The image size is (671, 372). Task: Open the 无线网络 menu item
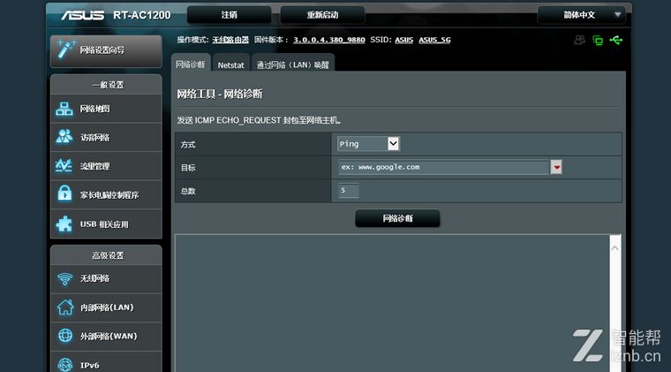(x=106, y=278)
